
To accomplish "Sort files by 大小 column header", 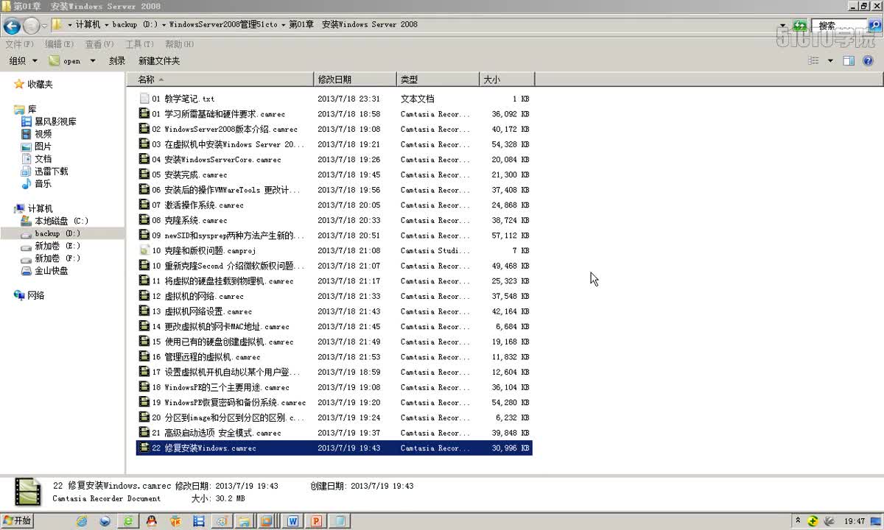I will [x=507, y=79].
